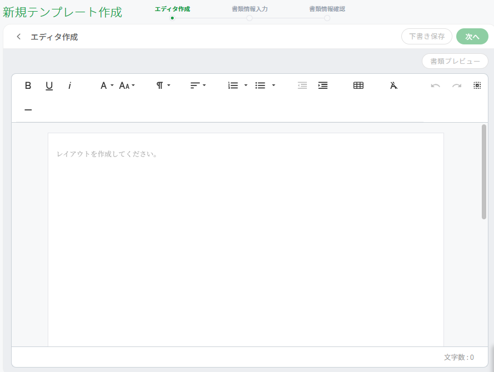Open the font size AA dropdown
Viewport: 494px width, 372px height.
[127, 86]
